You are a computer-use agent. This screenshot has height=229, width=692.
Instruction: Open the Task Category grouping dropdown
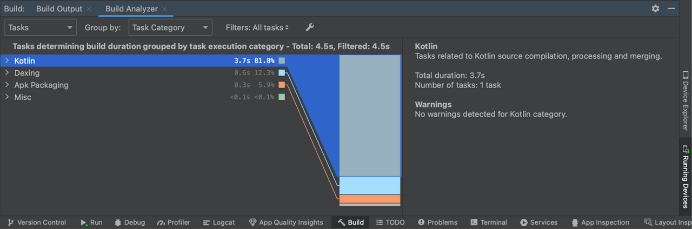point(170,28)
